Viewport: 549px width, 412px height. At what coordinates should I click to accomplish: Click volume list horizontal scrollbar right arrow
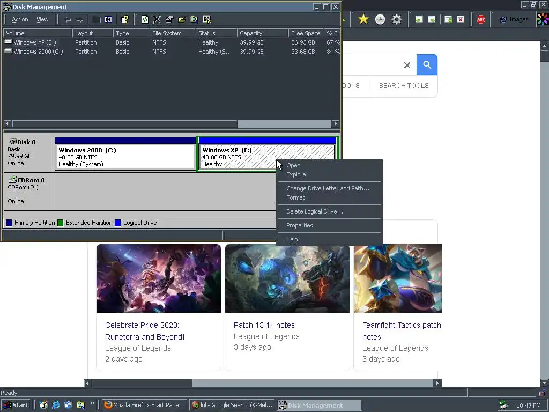336,124
